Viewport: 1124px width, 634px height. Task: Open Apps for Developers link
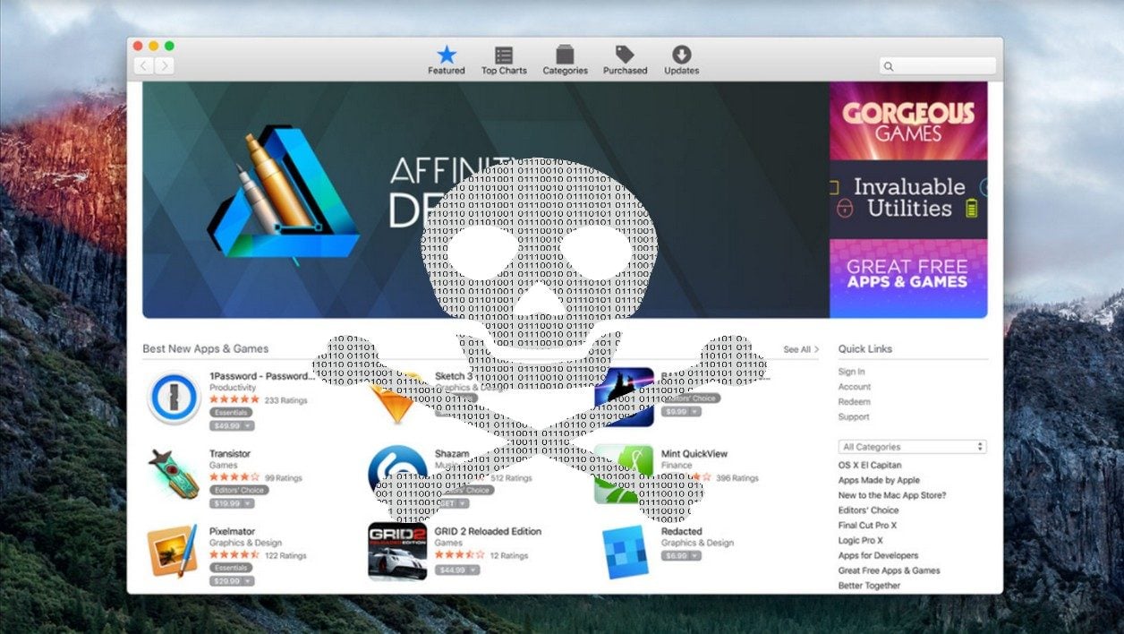tap(878, 556)
